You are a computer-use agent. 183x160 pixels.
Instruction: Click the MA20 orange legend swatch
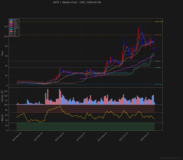tap(11, 22)
